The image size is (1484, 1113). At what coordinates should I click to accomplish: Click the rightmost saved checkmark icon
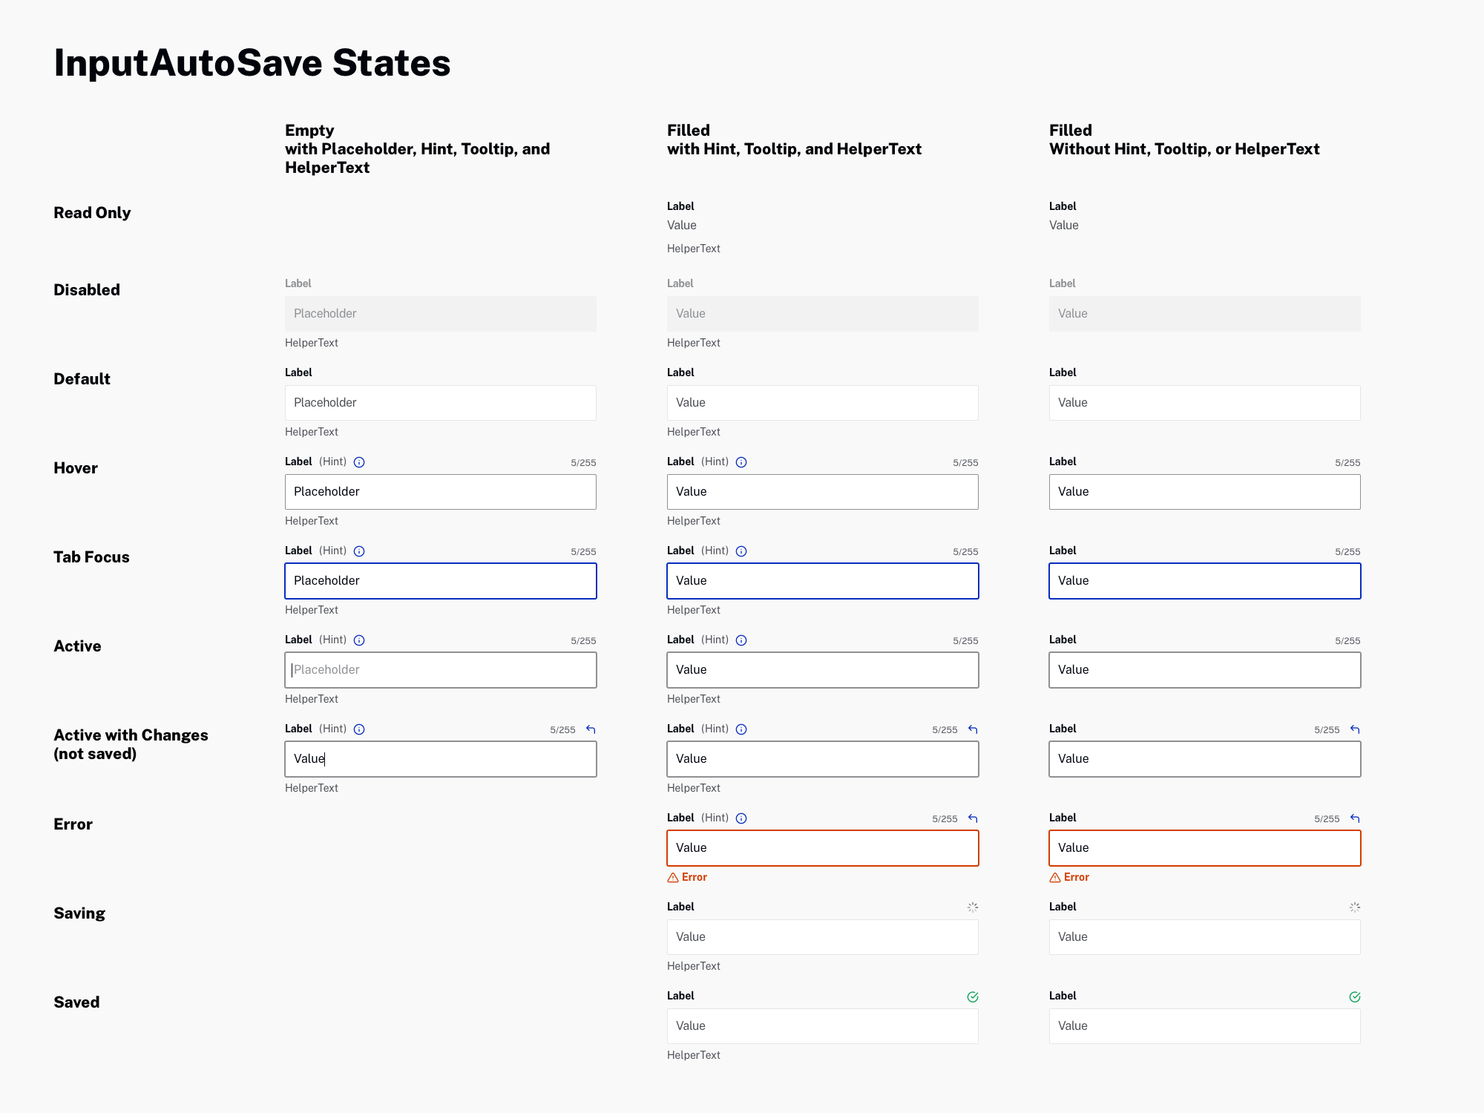tap(1355, 997)
